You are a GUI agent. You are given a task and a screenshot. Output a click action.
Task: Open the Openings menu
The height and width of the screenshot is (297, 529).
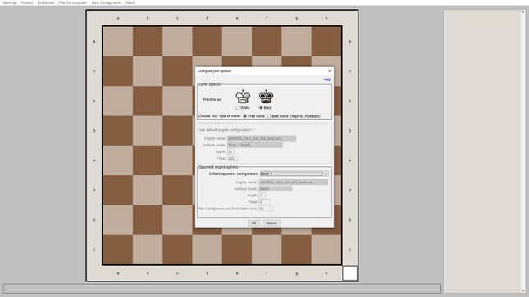10,2
